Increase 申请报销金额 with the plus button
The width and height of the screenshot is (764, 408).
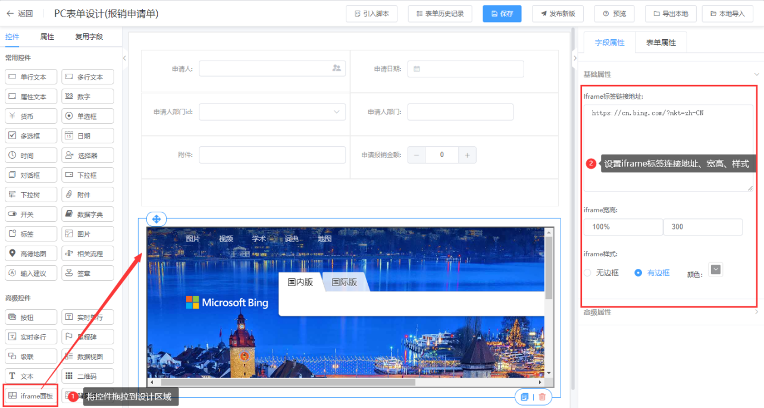(467, 155)
